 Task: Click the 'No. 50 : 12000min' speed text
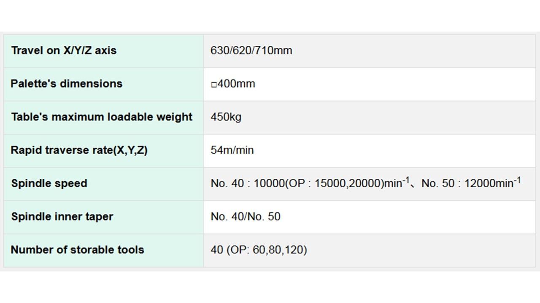[468, 184]
